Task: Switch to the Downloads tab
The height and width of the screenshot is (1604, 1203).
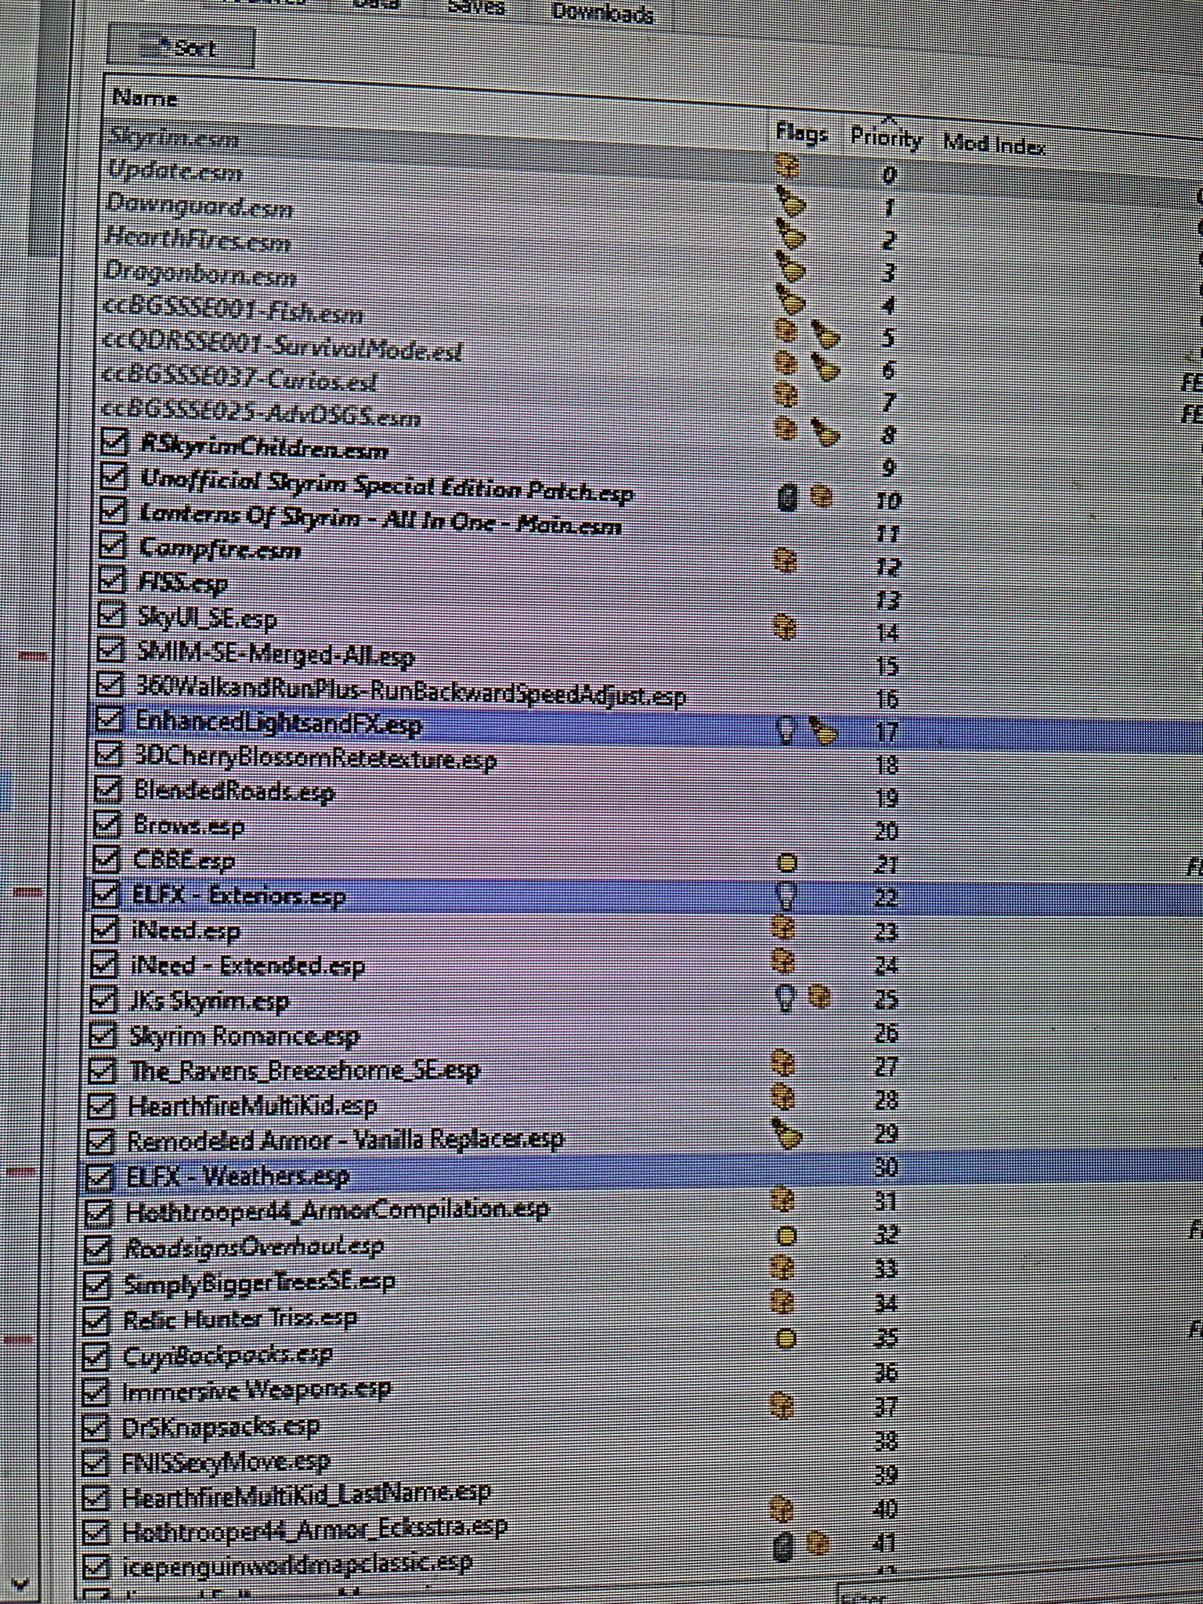Action: [601, 12]
